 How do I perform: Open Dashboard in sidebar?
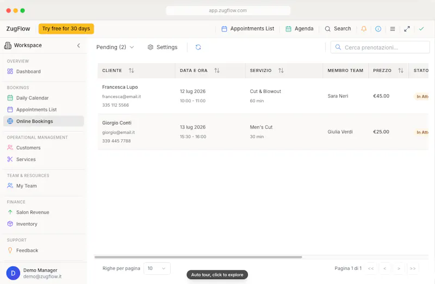click(43, 71)
